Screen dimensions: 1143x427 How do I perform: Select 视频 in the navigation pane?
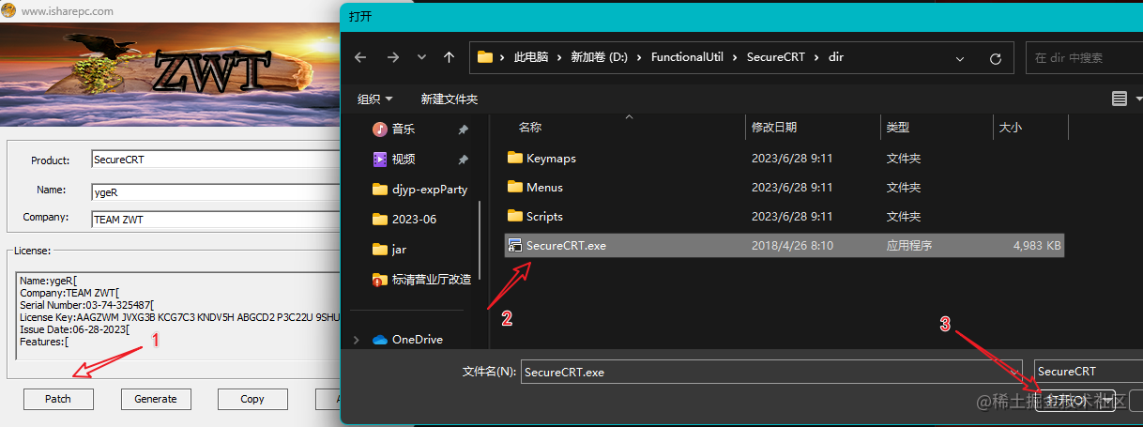click(x=404, y=159)
